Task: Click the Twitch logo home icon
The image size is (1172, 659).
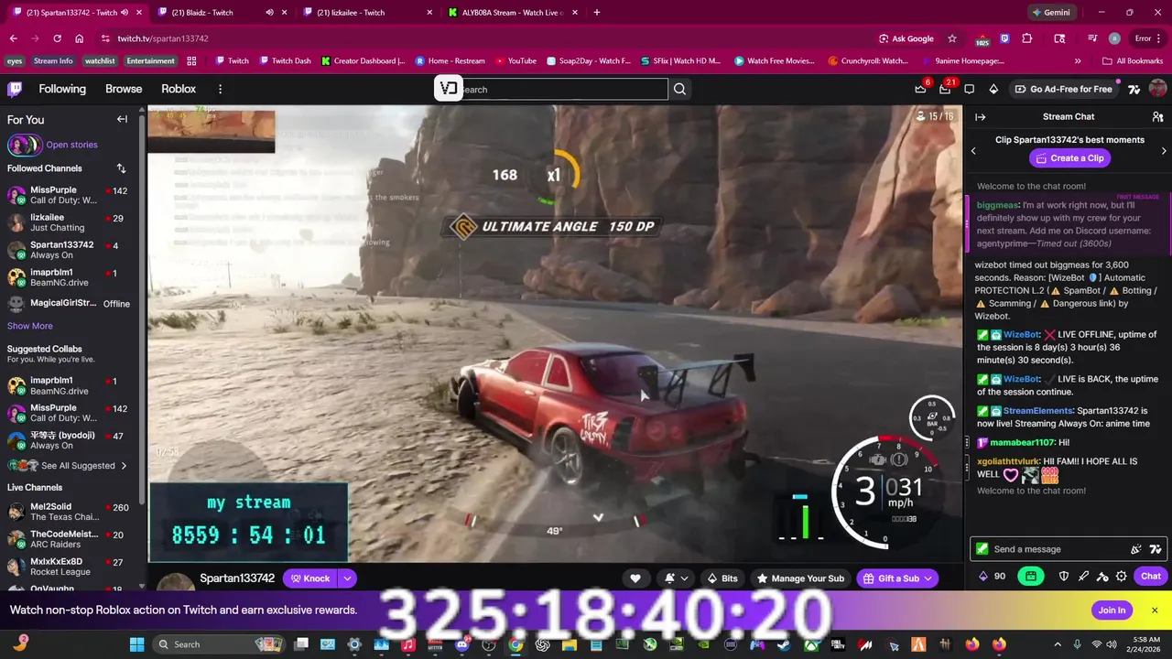Action: [x=15, y=89]
